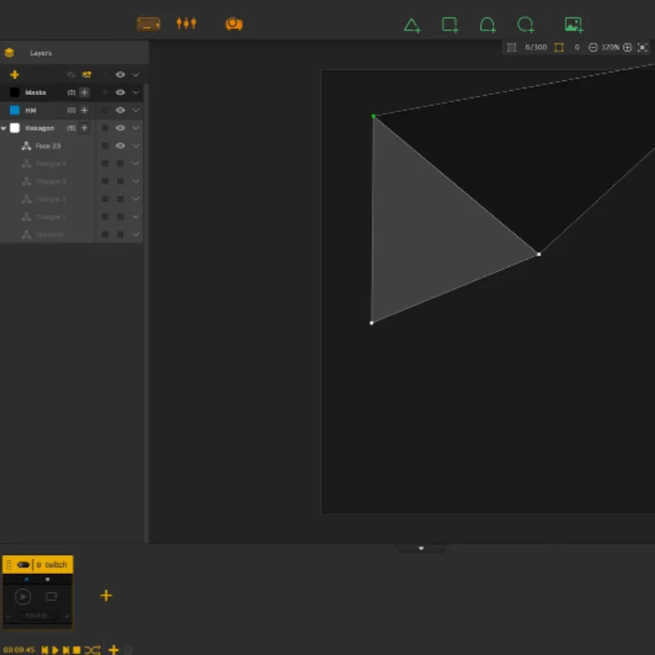Viewport: 655px width, 655px height.
Task: Expand the chevron on Face 23 row
Action: (136, 146)
